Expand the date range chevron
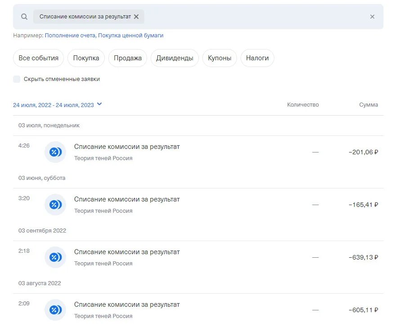 pos(99,104)
